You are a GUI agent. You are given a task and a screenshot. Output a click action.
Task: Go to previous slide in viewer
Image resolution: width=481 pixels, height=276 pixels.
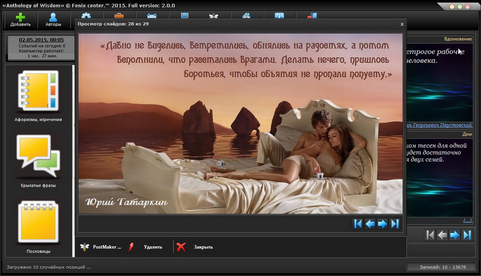370,224
